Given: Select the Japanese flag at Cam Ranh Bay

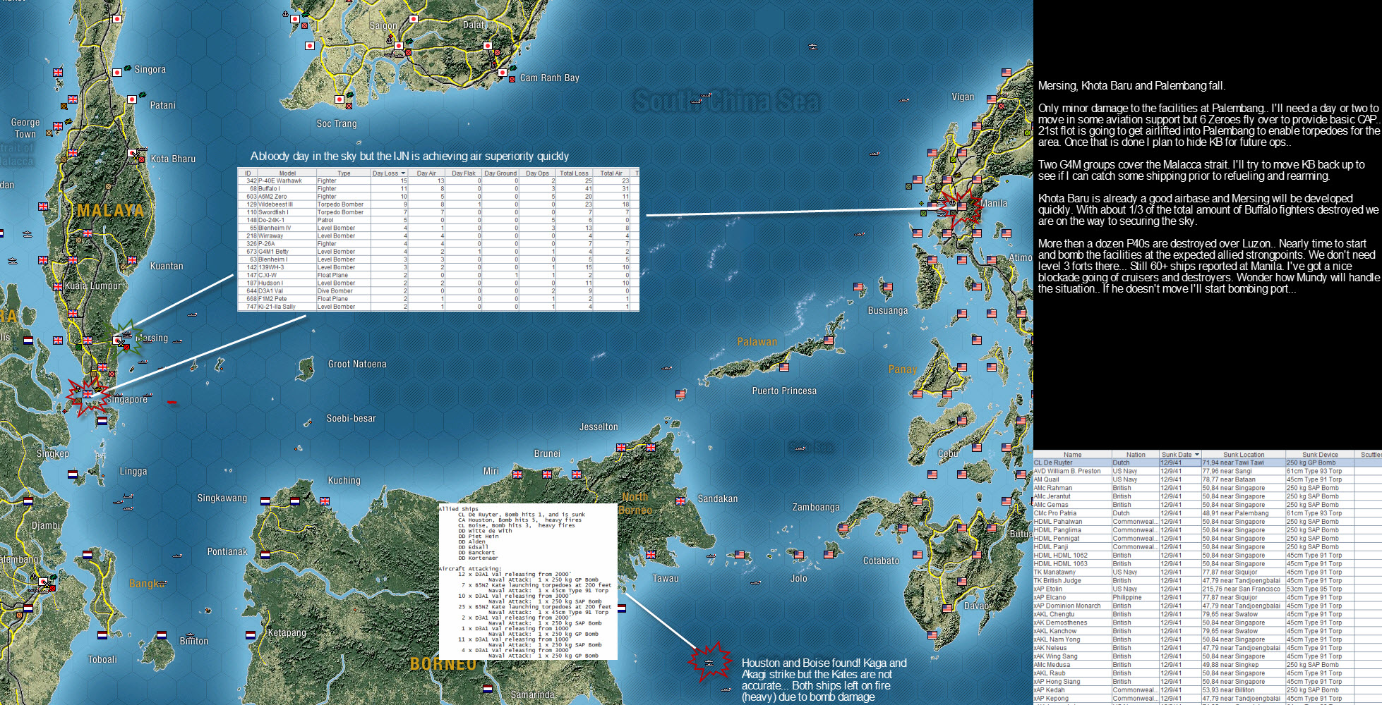Looking at the screenshot, I should 503,73.
